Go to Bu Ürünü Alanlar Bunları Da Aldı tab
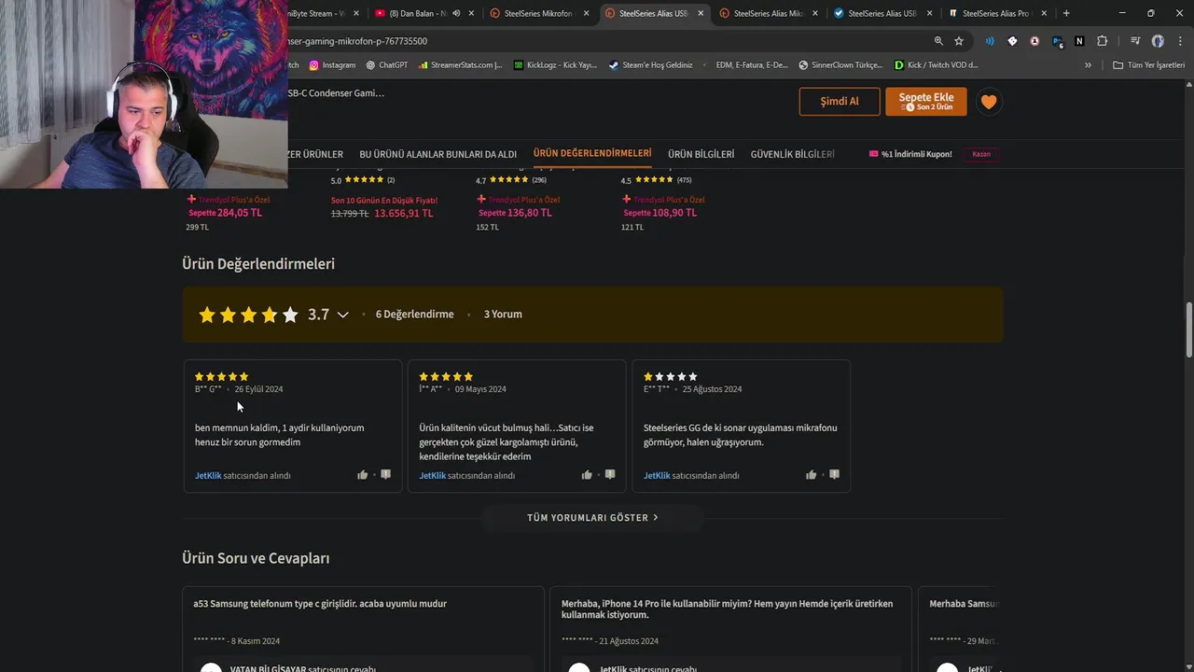This screenshot has height=672, width=1194. tap(437, 154)
